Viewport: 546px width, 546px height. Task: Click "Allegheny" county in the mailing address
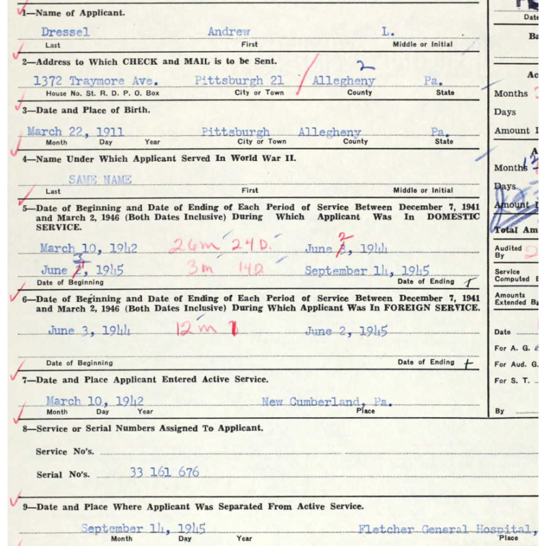pos(343,81)
